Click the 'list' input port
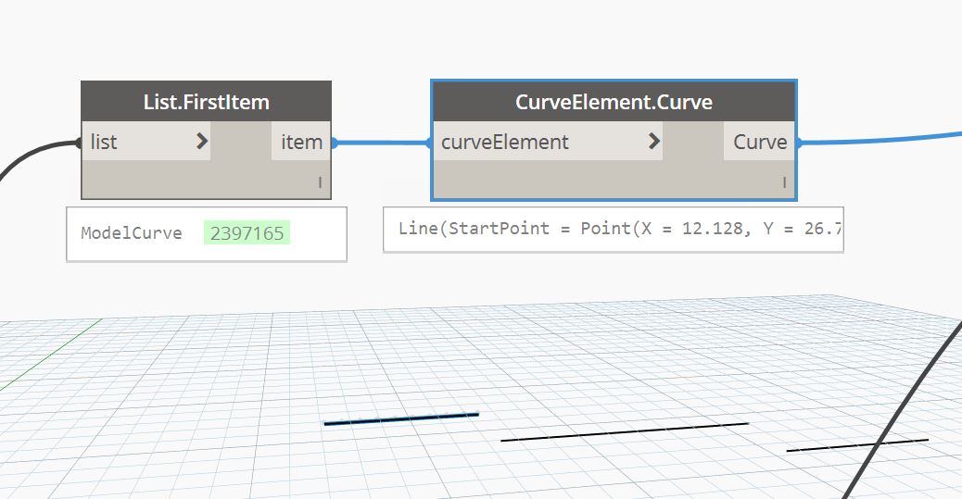Image resolution: width=962 pixels, height=499 pixels. coord(146,142)
